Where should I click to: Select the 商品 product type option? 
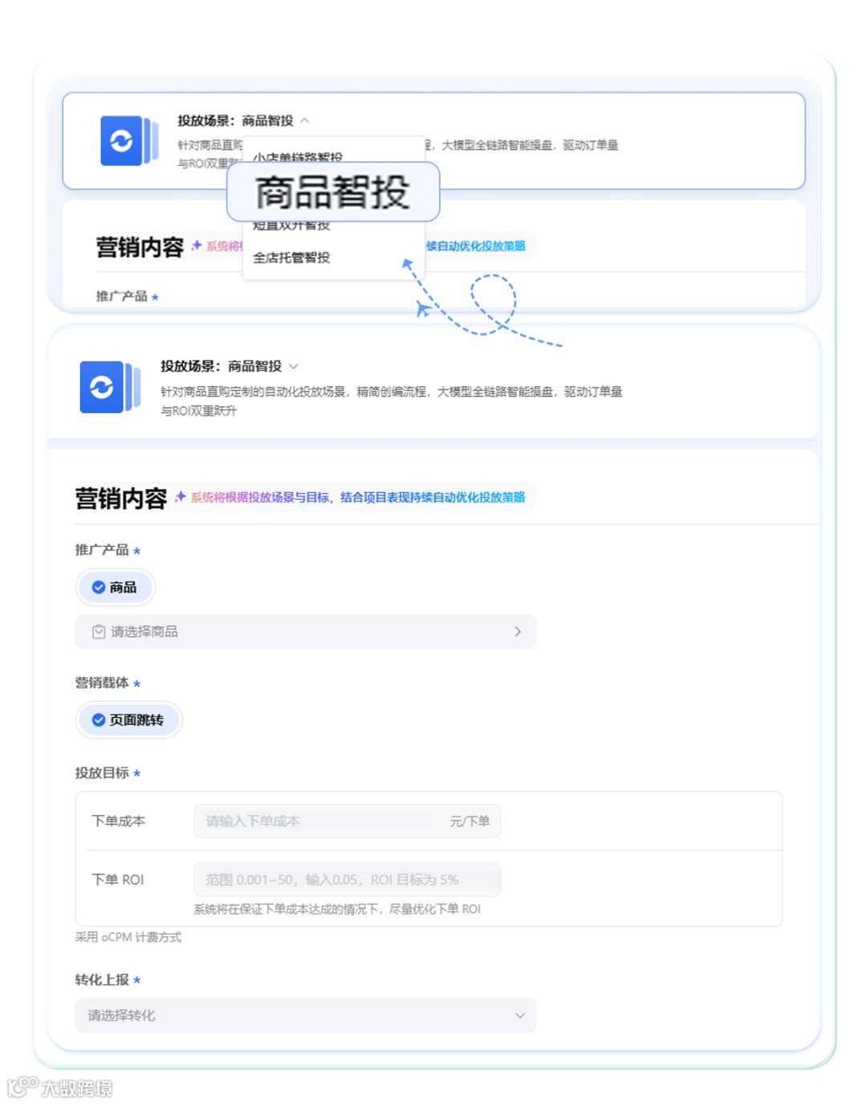(116, 587)
